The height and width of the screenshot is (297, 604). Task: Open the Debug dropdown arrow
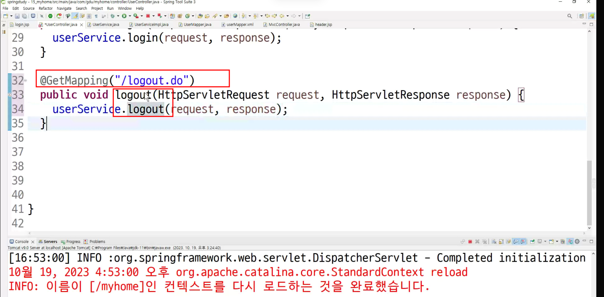point(118,16)
